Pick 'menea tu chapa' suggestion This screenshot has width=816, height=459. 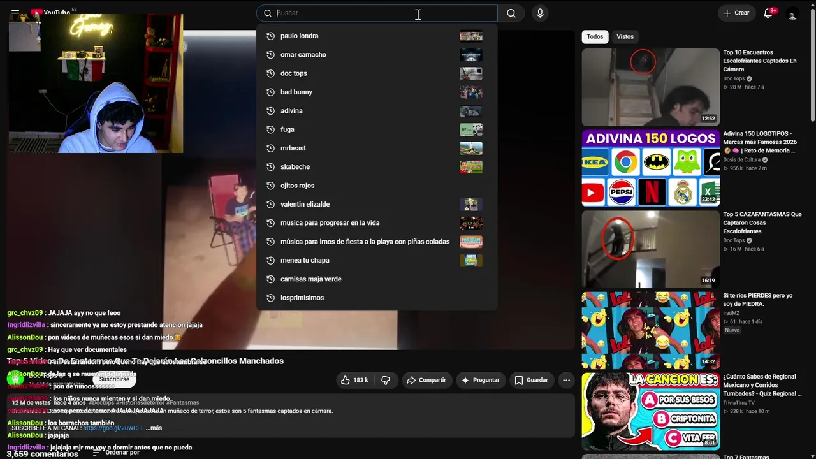click(377, 260)
